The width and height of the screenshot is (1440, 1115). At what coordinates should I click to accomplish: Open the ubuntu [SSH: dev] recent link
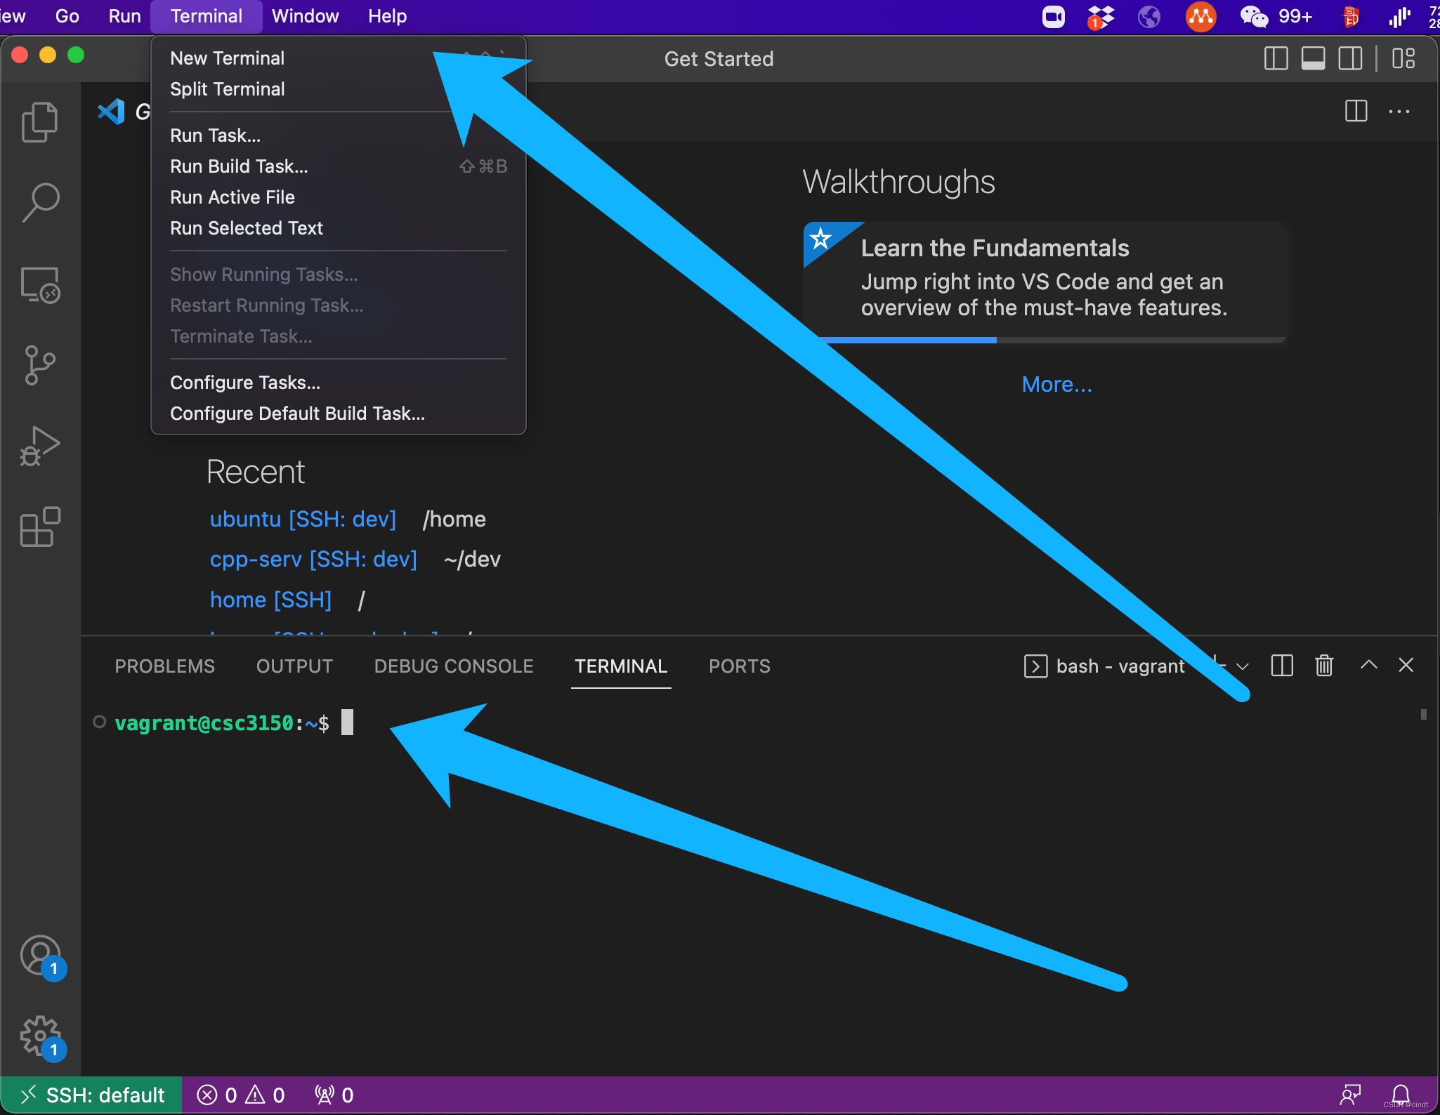click(x=303, y=519)
